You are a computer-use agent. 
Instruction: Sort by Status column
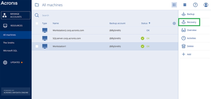click(x=146, y=23)
